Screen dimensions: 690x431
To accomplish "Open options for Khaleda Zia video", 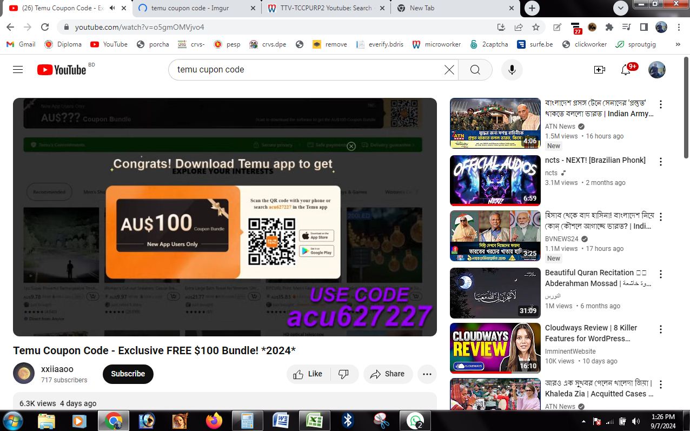I will point(660,384).
